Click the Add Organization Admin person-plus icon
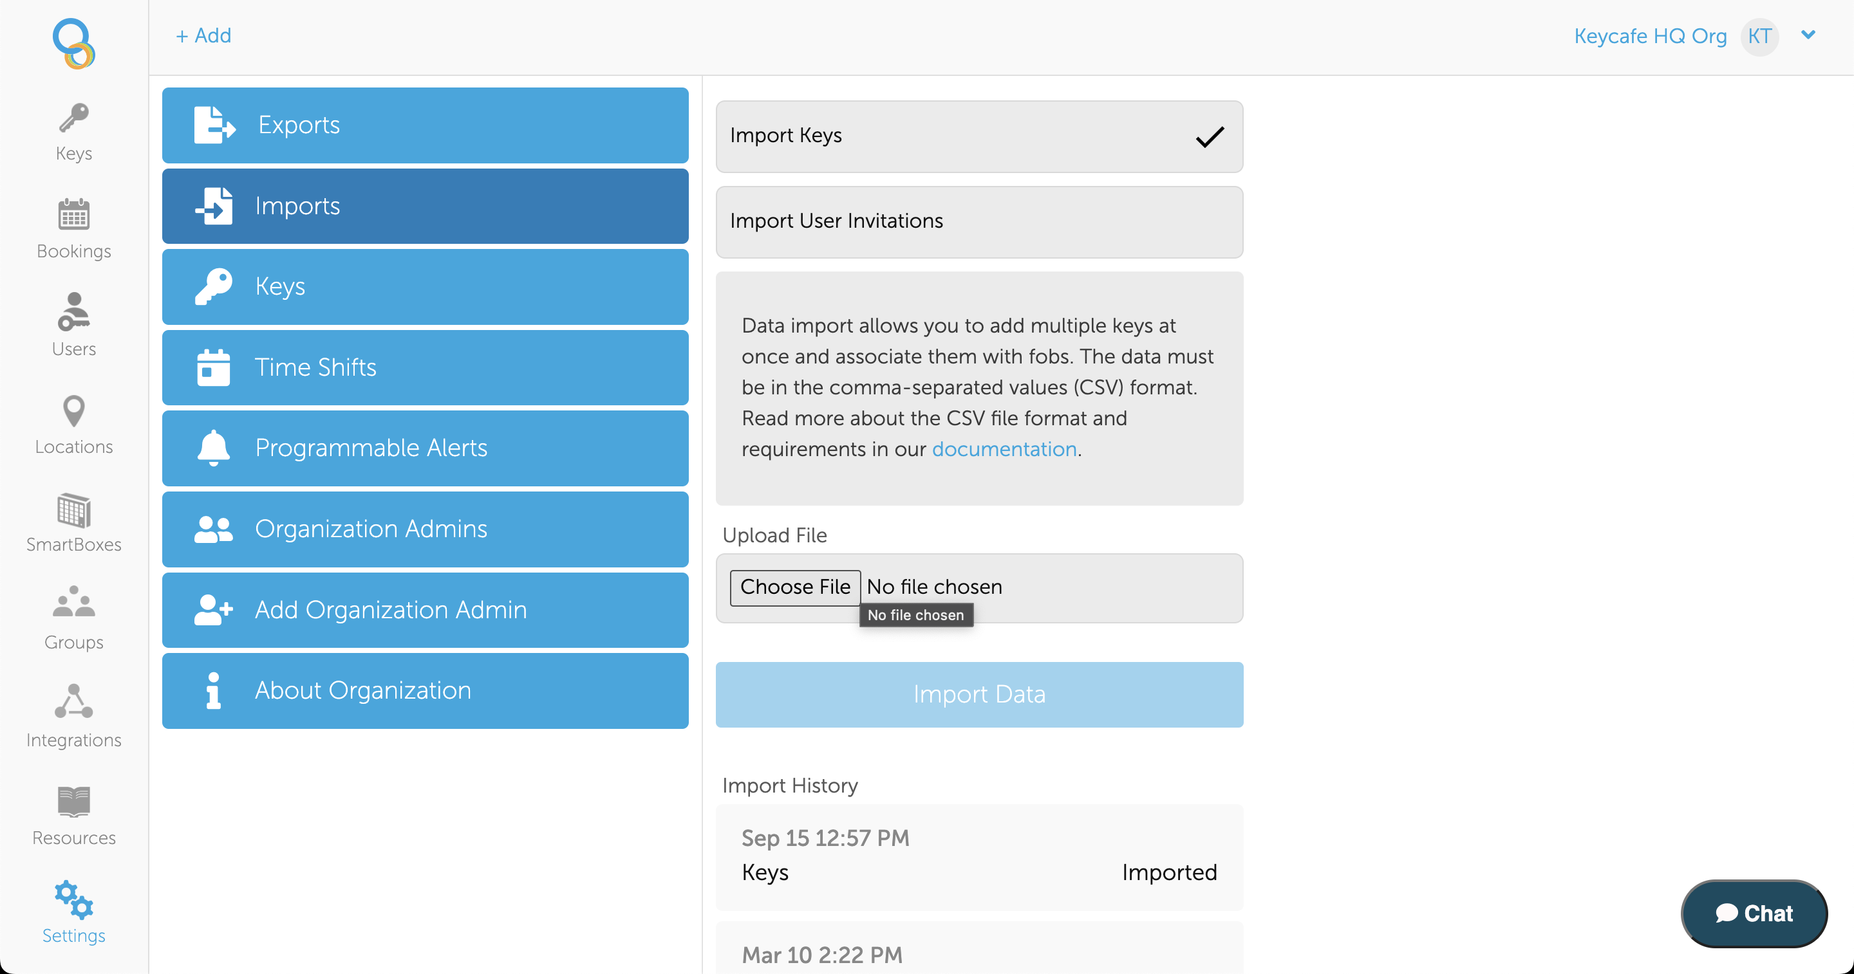1854x974 pixels. (214, 610)
